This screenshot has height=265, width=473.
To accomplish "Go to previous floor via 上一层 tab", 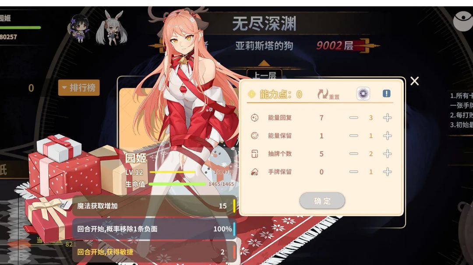I will pos(264,75).
